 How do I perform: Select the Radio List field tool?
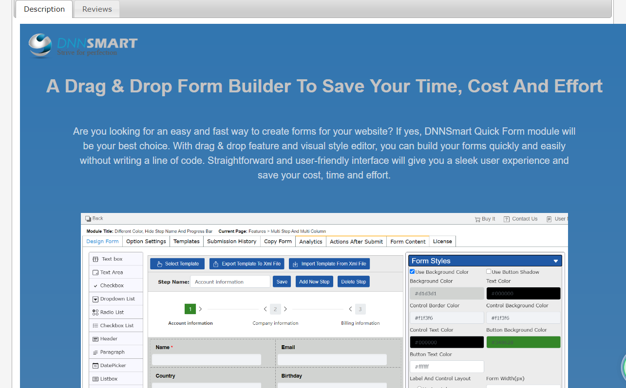click(x=116, y=312)
